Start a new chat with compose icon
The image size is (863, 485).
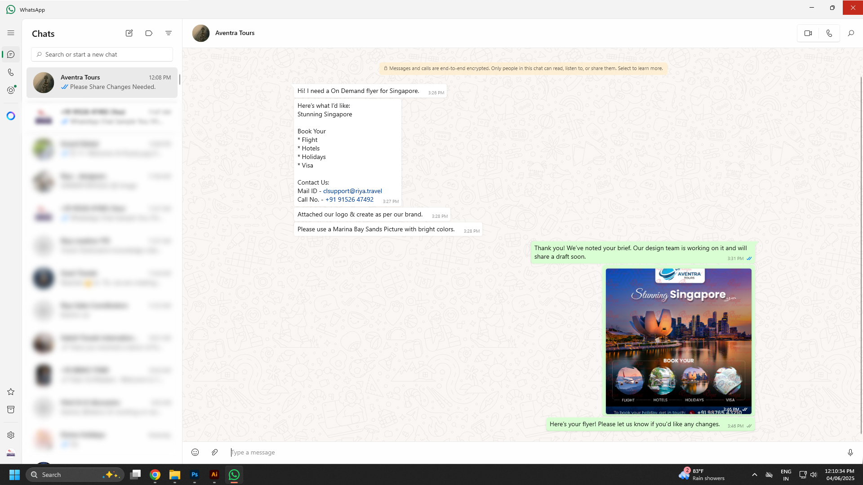pos(129,33)
